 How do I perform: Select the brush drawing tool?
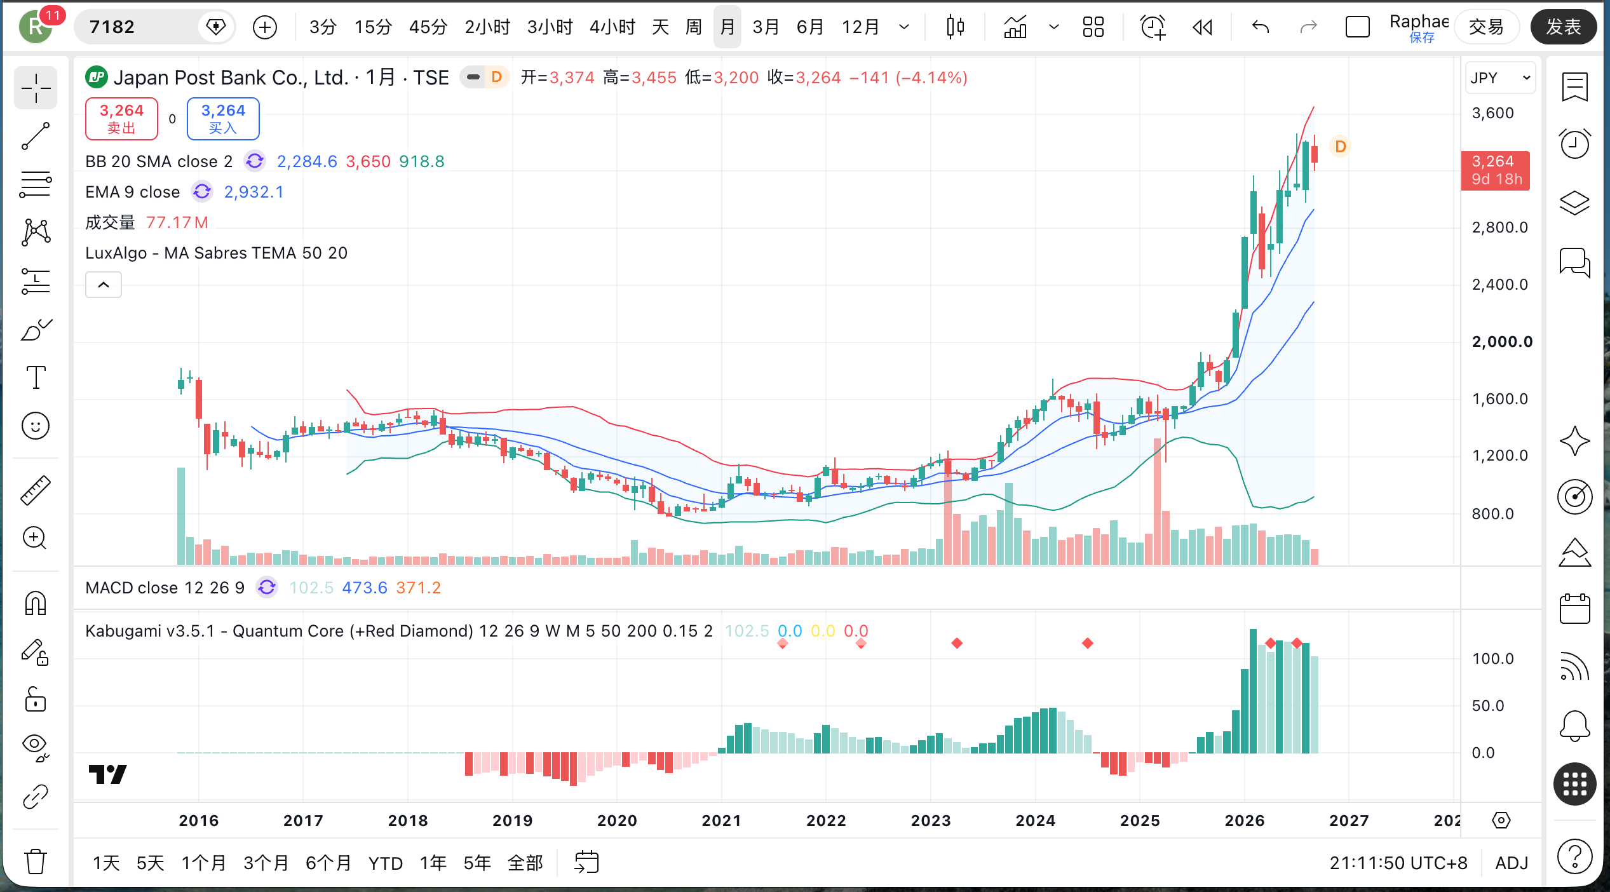tap(36, 329)
